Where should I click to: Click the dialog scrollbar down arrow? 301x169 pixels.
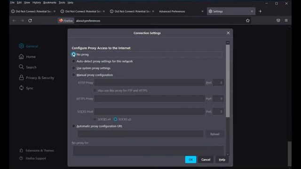tap(228, 154)
